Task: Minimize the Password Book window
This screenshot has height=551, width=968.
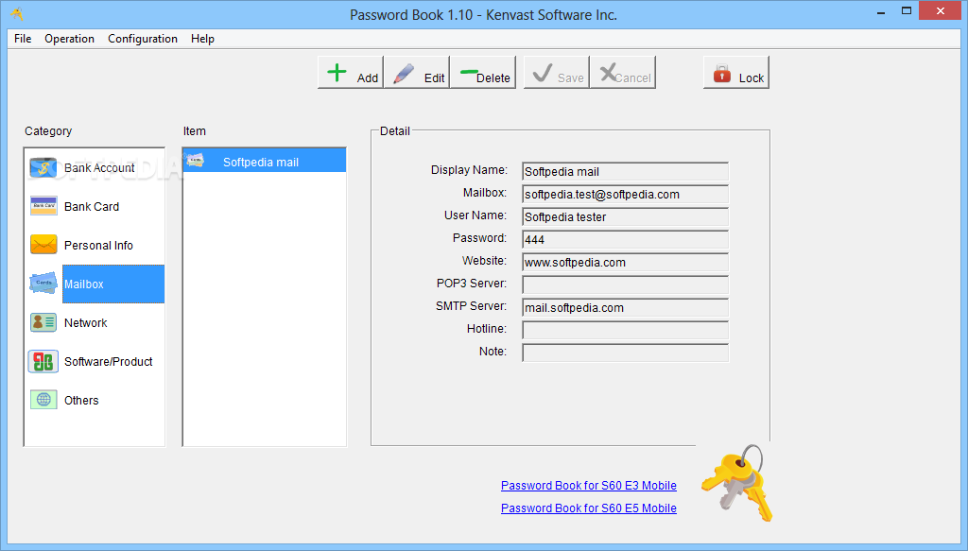Action: [x=881, y=11]
